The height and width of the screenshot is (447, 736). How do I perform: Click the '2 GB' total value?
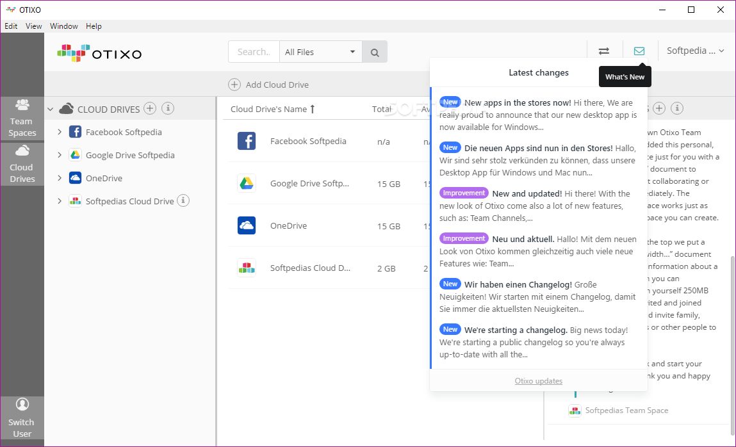coord(386,268)
